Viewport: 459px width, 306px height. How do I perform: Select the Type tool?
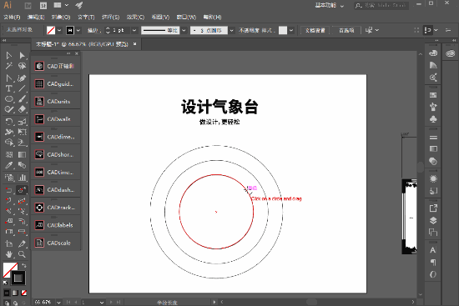[x=9, y=88]
